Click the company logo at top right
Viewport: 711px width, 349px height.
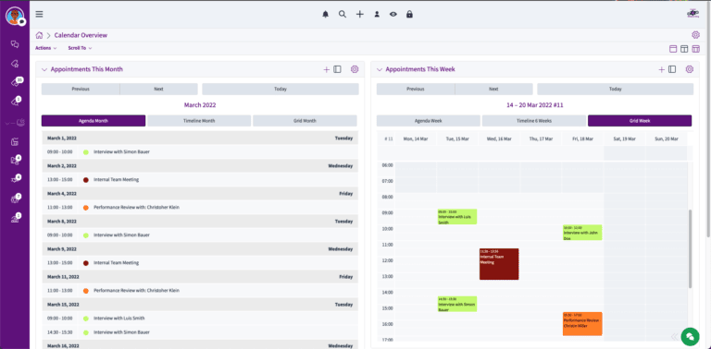click(x=692, y=14)
